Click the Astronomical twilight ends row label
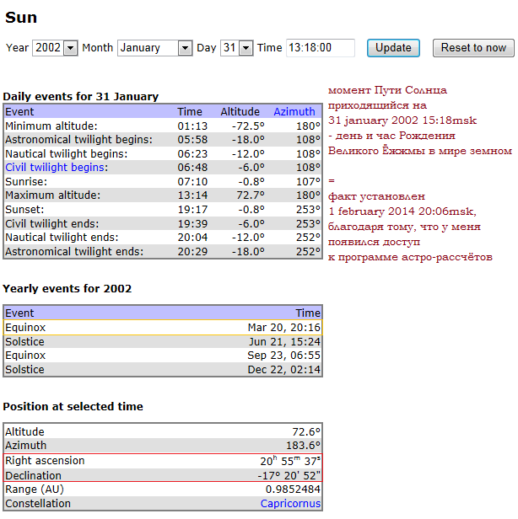The height and width of the screenshot is (519, 518). 74,252
